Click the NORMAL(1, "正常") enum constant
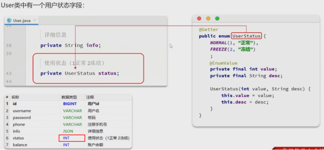 click(234, 43)
